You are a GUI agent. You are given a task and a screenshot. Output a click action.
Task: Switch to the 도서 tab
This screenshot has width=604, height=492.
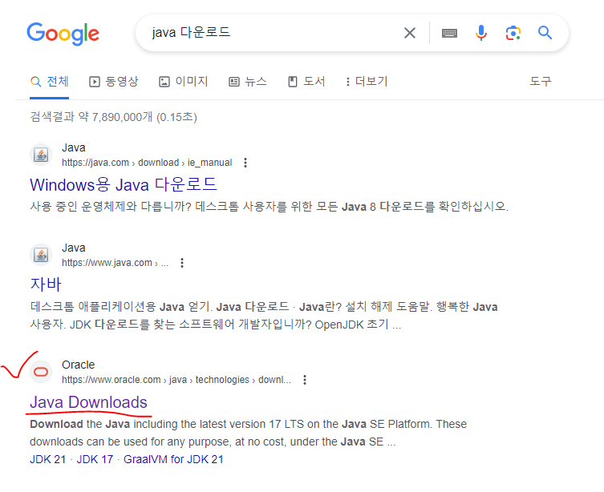click(306, 82)
